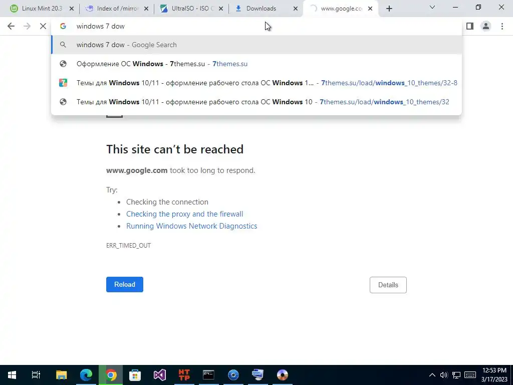Open a new tab with the plus button

click(x=389, y=9)
